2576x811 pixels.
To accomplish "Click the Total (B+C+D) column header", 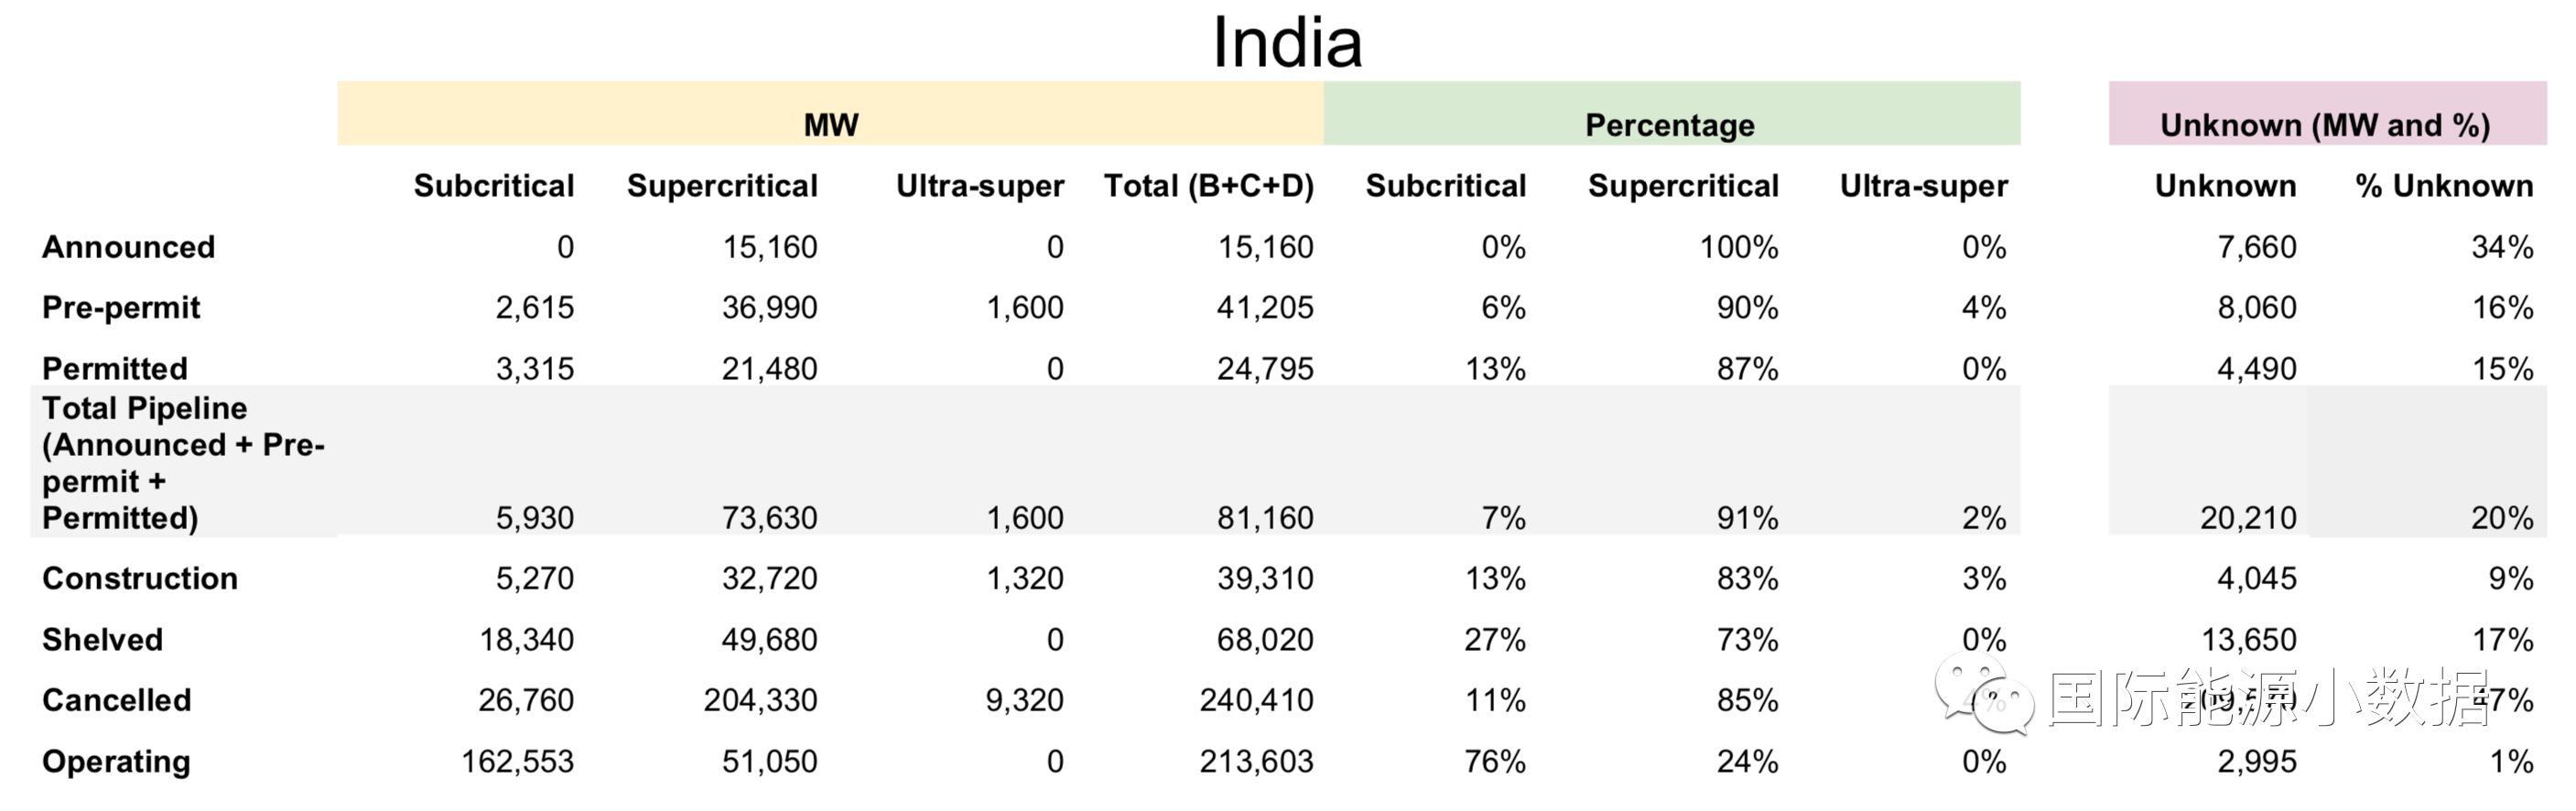I will (x=1208, y=186).
